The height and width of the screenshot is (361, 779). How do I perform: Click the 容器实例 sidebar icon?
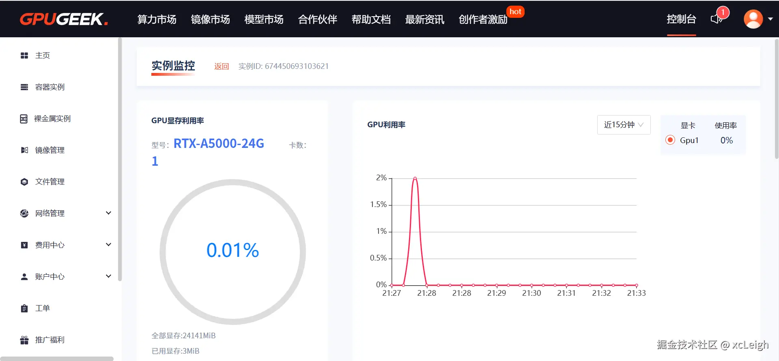coord(24,87)
